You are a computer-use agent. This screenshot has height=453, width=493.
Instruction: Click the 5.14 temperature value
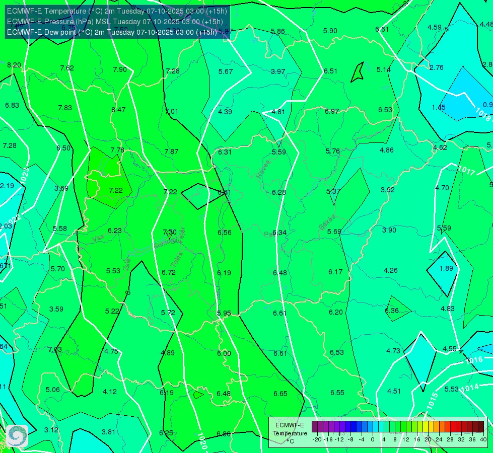pos(384,69)
